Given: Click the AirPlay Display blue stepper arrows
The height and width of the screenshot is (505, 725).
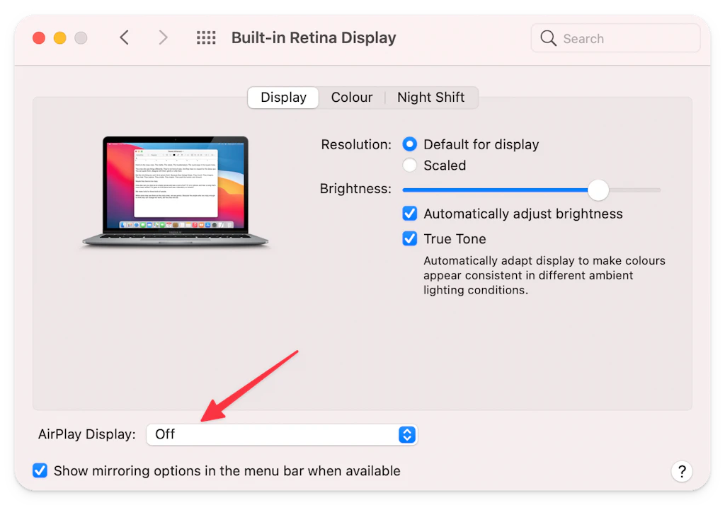Looking at the screenshot, I should (407, 434).
